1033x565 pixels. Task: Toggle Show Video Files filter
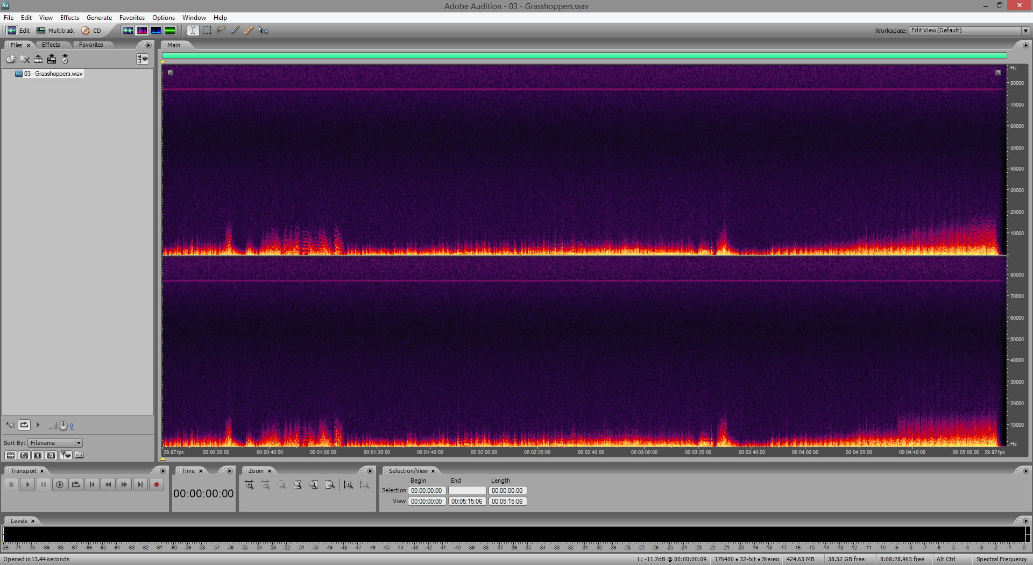(38, 455)
